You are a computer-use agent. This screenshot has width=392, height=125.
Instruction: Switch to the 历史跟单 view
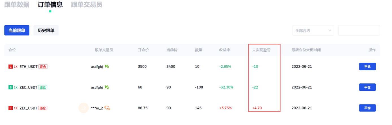coord(46,30)
